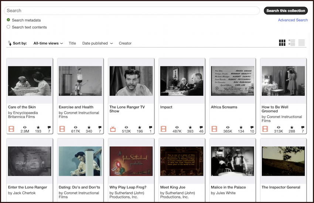Open the Dating: Do's and Don'ts title link
Image resolution: width=314 pixels, height=203 pixels.
pyautogui.click(x=79, y=187)
